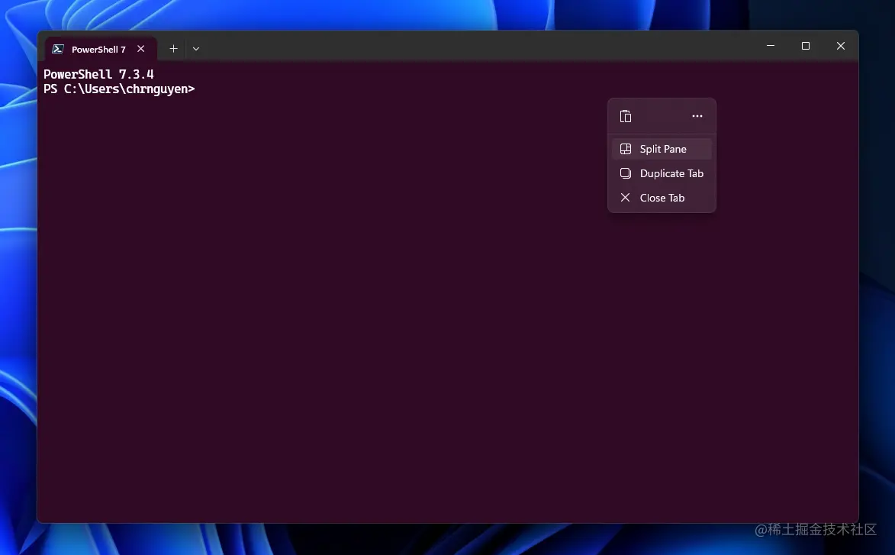Click the Close Tab X icon in menu
895x555 pixels.
[626, 198]
